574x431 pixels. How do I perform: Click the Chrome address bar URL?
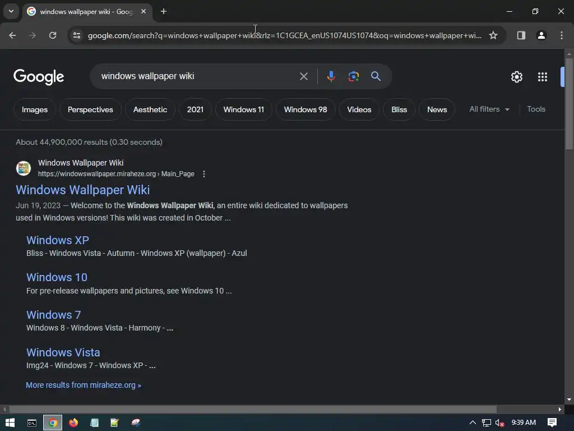[x=284, y=35]
